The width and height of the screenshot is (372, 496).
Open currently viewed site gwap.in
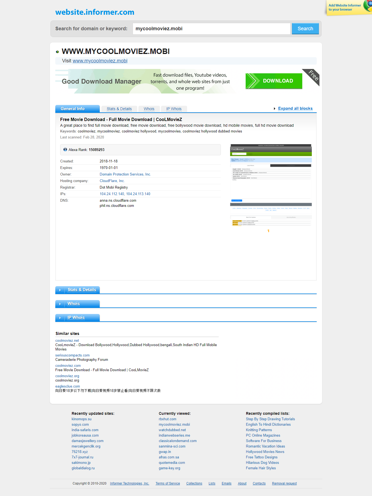pos(165,452)
